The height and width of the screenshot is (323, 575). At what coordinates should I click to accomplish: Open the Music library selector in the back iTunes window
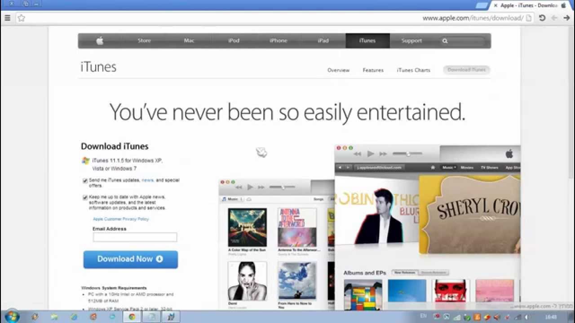[232, 199]
